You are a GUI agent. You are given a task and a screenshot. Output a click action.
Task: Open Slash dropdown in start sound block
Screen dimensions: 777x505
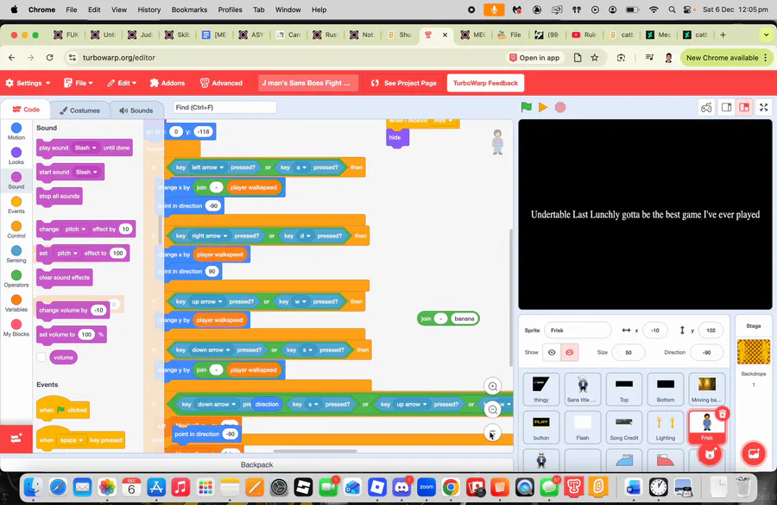(86, 172)
